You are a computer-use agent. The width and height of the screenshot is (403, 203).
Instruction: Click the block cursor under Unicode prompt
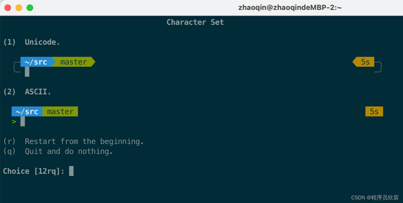click(x=27, y=72)
